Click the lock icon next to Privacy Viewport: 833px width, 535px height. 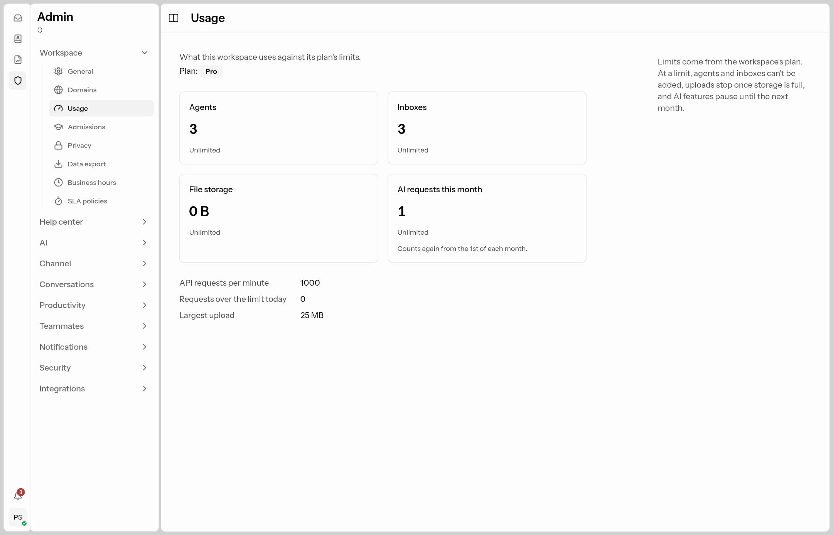pyautogui.click(x=58, y=145)
